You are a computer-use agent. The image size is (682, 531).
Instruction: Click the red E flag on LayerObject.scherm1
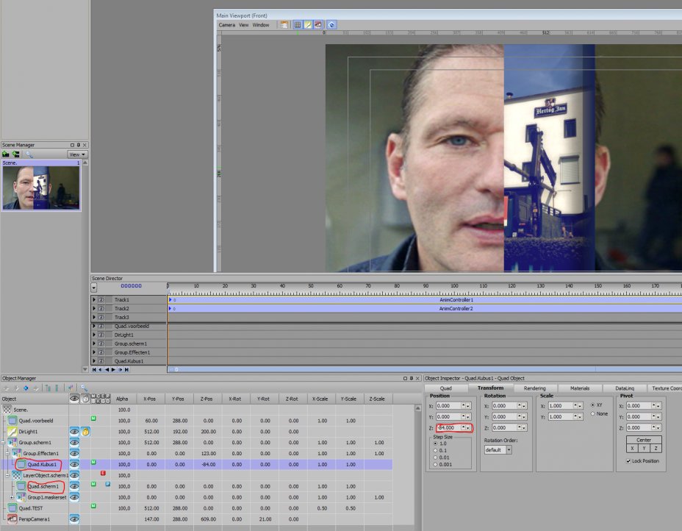coord(103,473)
